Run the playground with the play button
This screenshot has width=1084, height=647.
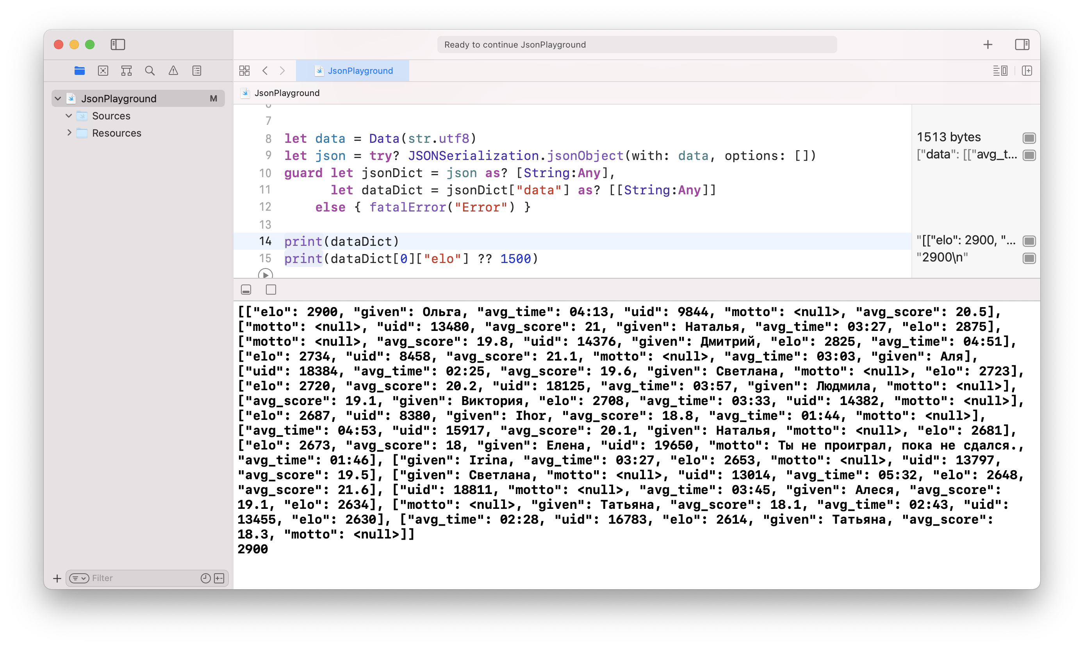tap(265, 275)
